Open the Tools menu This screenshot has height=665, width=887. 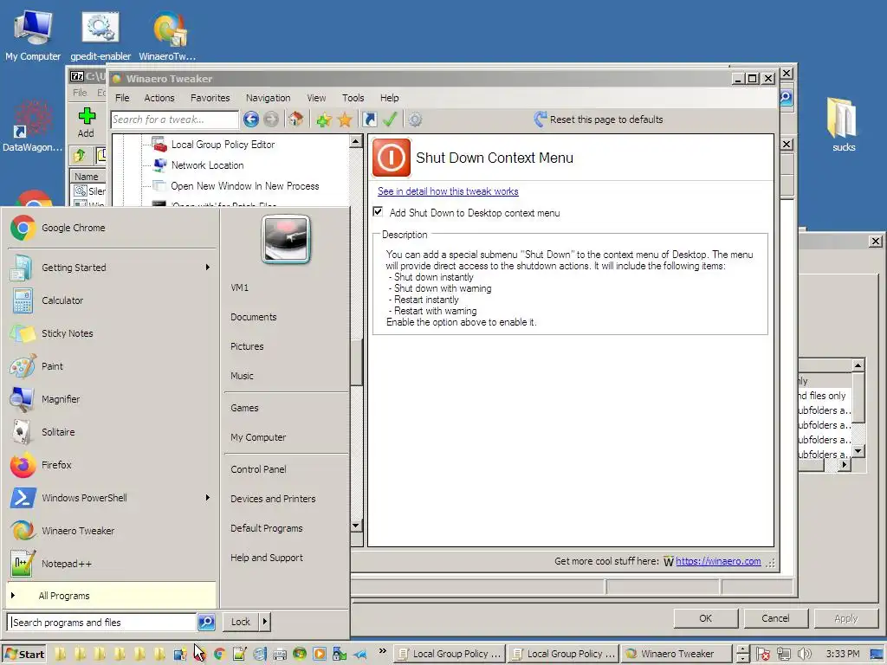click(353, 98)
